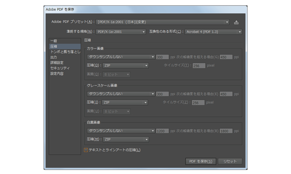Open カラー画像 圧縮 ZIP dropdown
Viewport: 291px width, 174px height.
click(x=125, y=66)
